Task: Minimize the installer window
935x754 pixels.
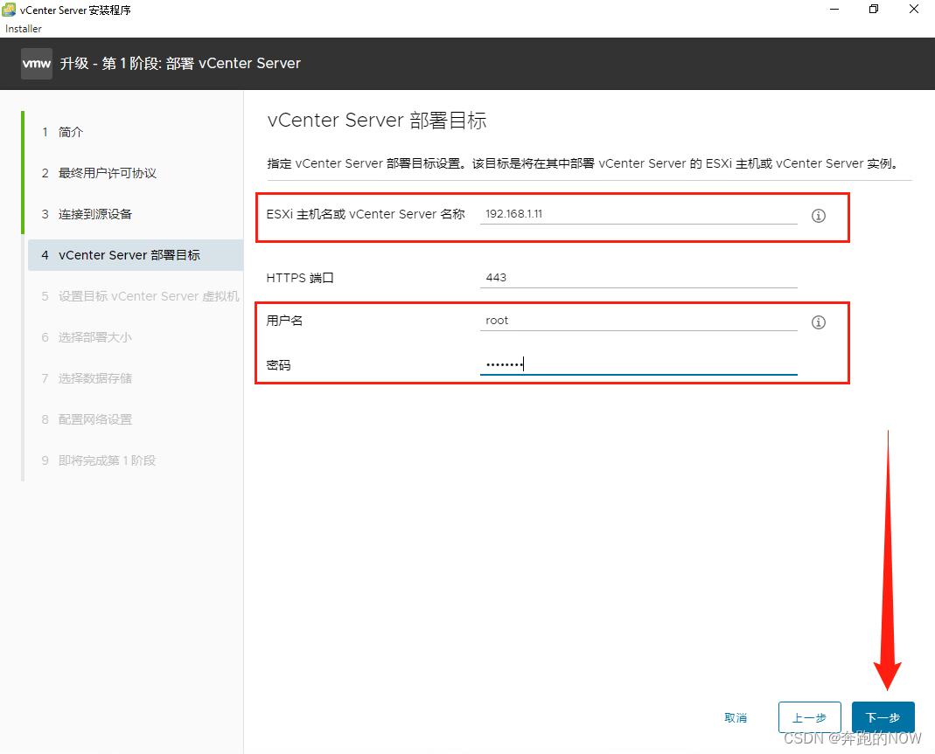Action: (x=834, y=10)
